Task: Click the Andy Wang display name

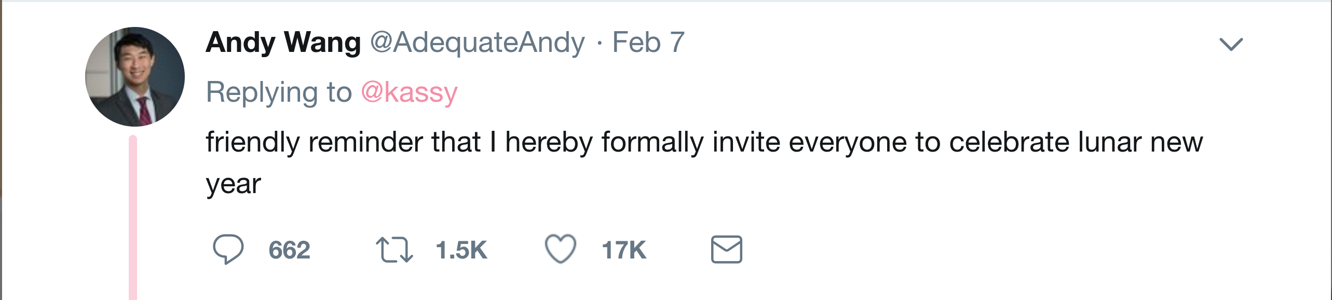Action: (x=283, y=42)
